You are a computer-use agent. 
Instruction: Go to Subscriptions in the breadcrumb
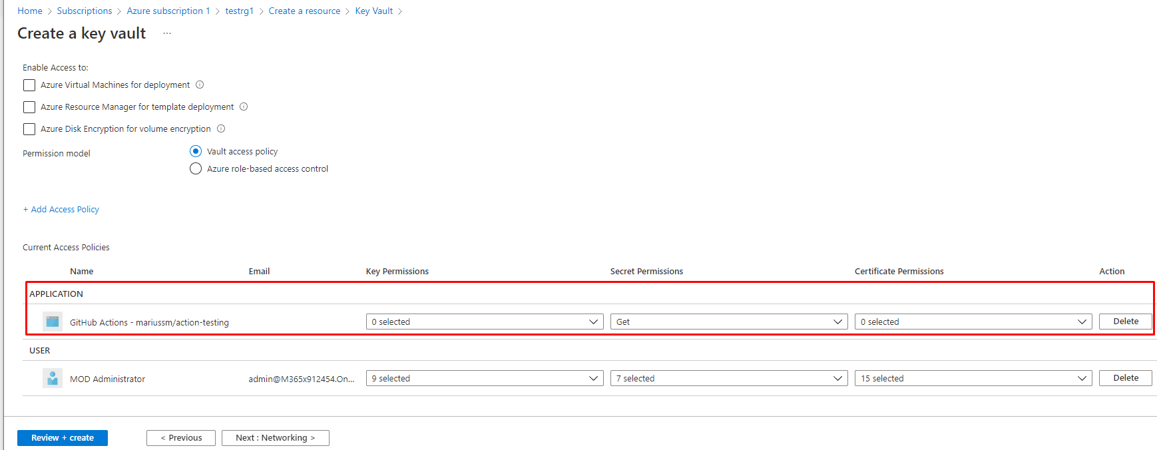pos(85,11)
